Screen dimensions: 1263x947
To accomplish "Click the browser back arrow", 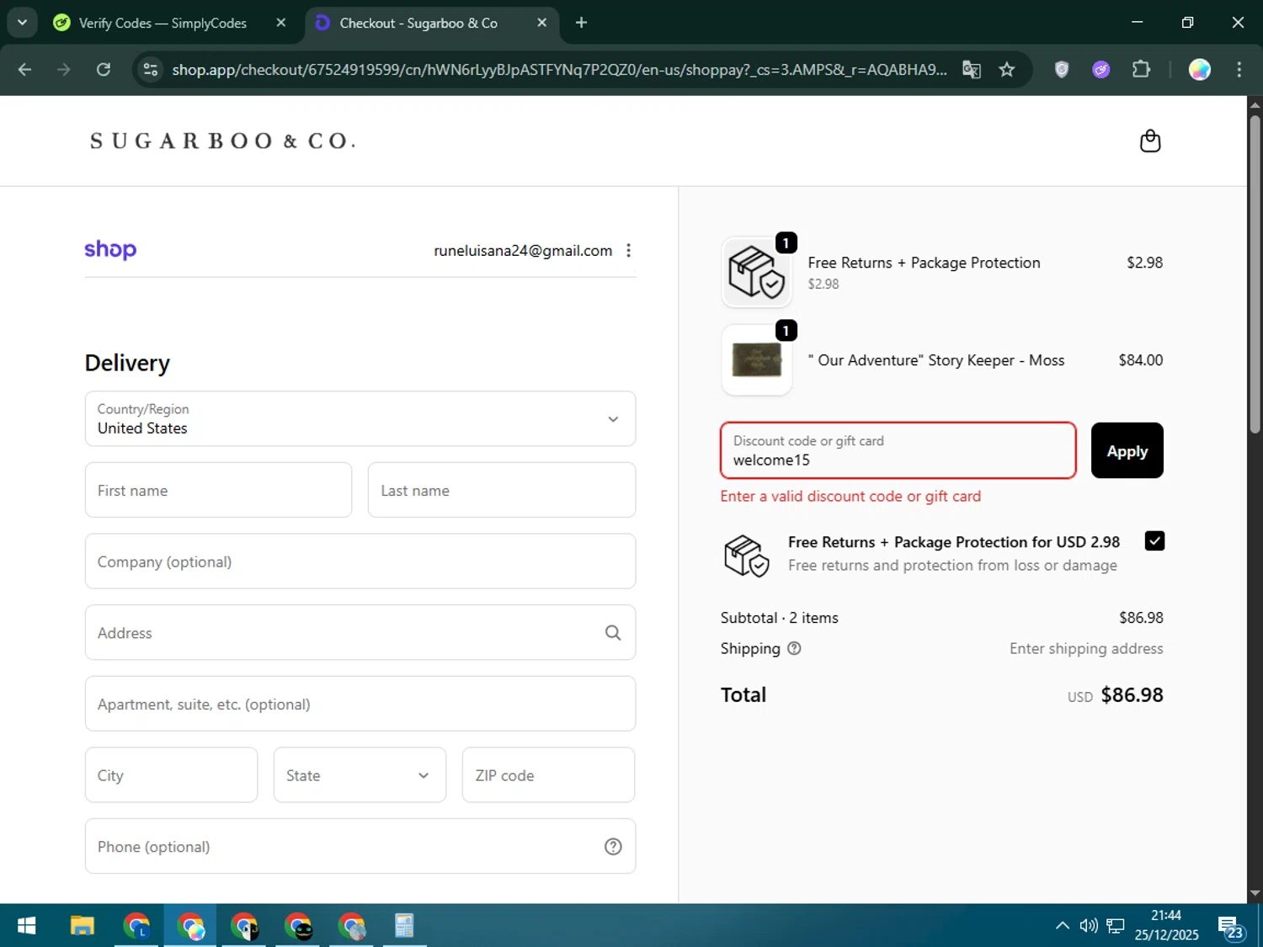I will click(x=24, y=69).
